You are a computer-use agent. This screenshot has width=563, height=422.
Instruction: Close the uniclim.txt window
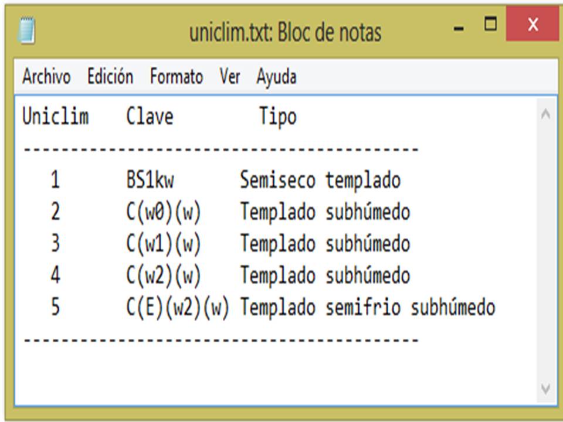533,25
